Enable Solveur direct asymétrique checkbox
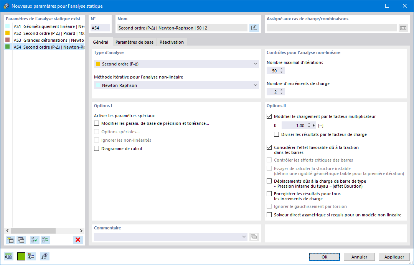This screenshot has height=265, width=414. click(x=269, y=215)
